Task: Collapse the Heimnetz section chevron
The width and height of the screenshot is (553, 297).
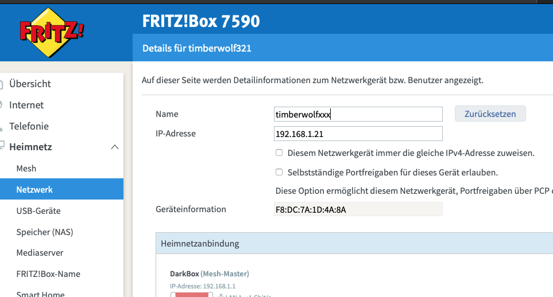Action: pyautogui.click(x=115, y=147)
